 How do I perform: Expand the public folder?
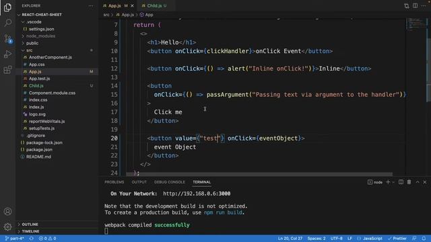tap(32, 43)
